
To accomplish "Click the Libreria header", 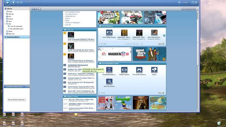I will pyautogui.click(x=17, y=8).
